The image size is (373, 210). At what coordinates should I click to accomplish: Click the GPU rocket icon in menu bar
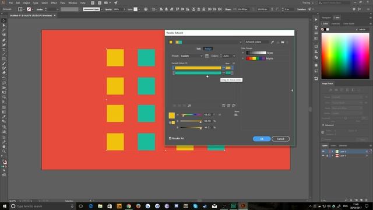click(116, 3)
